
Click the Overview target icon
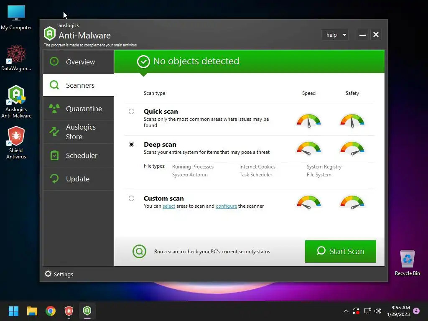coord(54,61)
